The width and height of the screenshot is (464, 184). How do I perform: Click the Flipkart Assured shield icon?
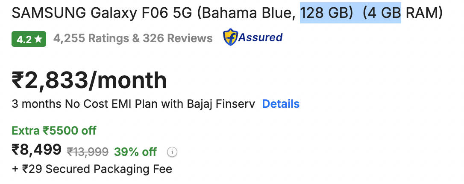(230, 37)
